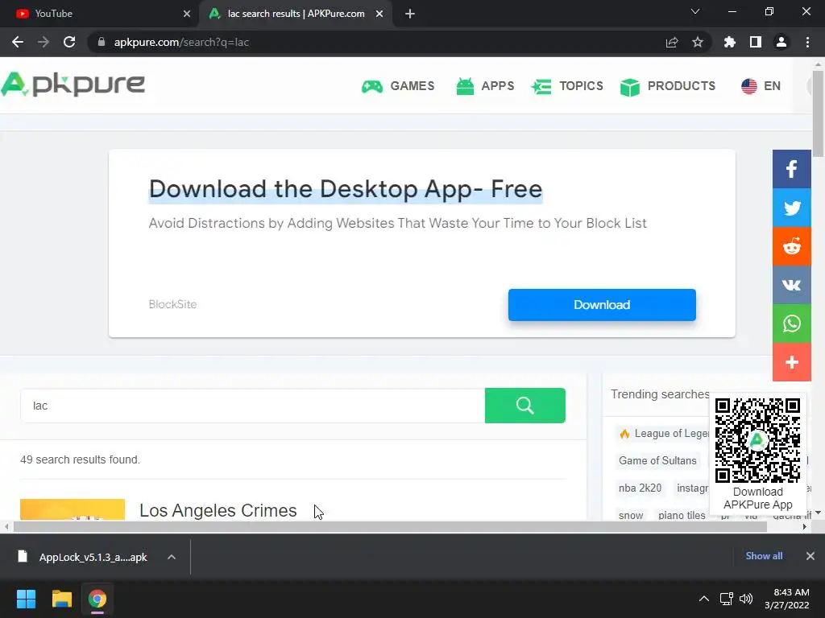Open volume tray icon
The height and width of the screenshot is (618, 825).
click(746, 599)
